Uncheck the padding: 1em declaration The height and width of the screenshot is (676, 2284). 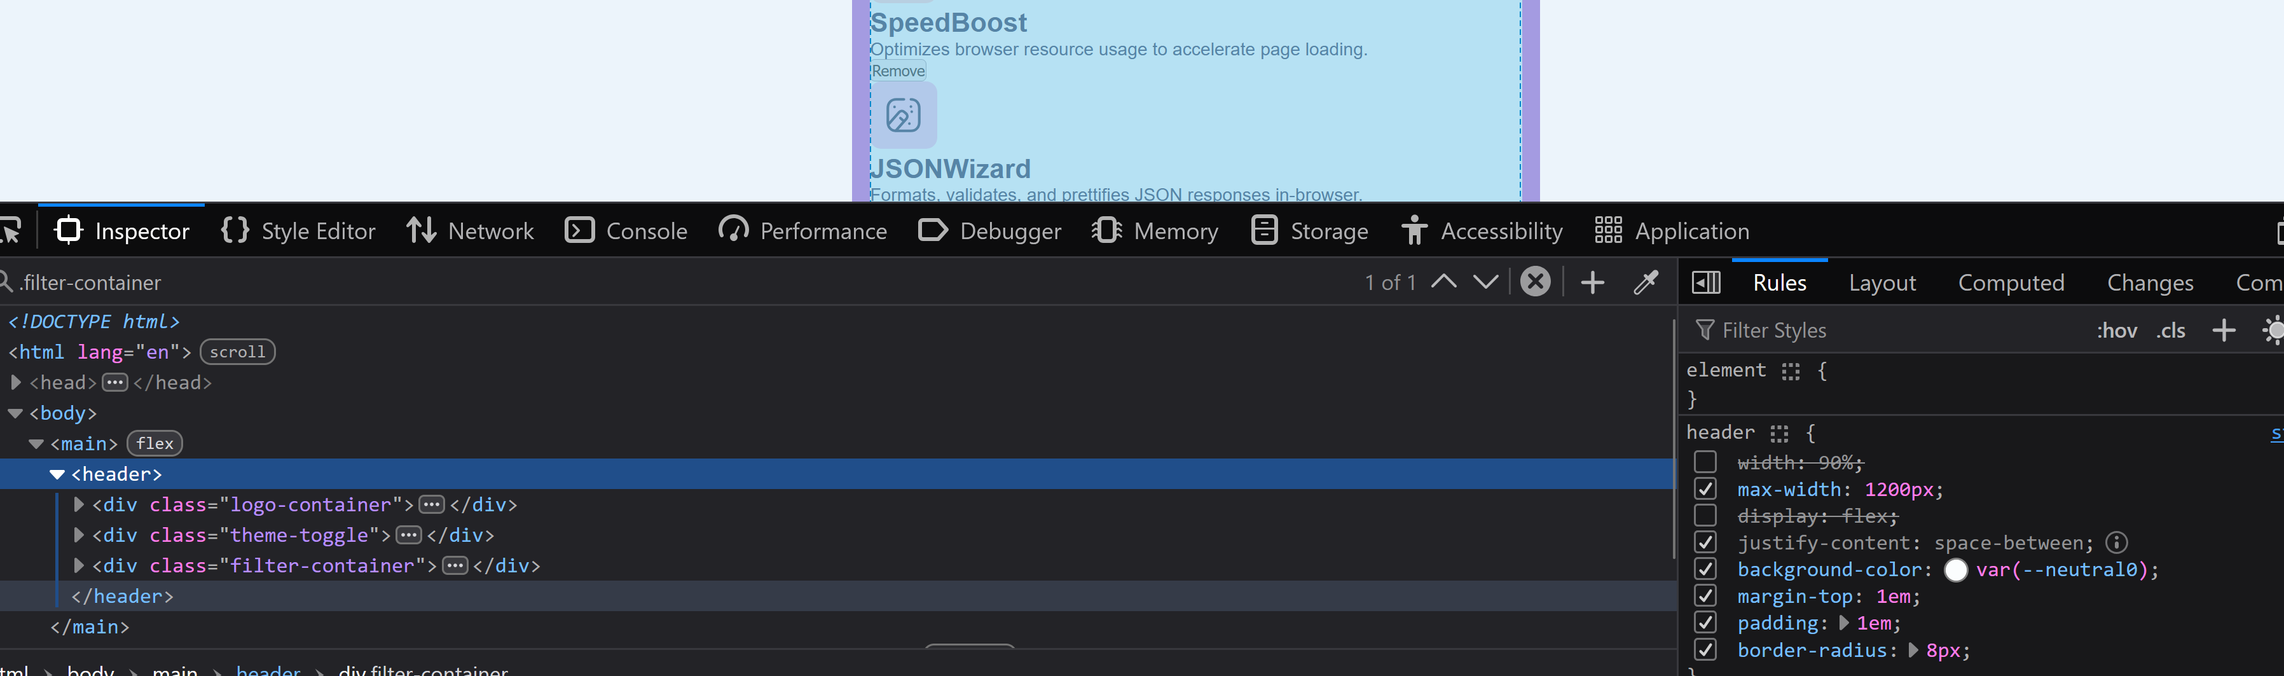click(1705, 623)
